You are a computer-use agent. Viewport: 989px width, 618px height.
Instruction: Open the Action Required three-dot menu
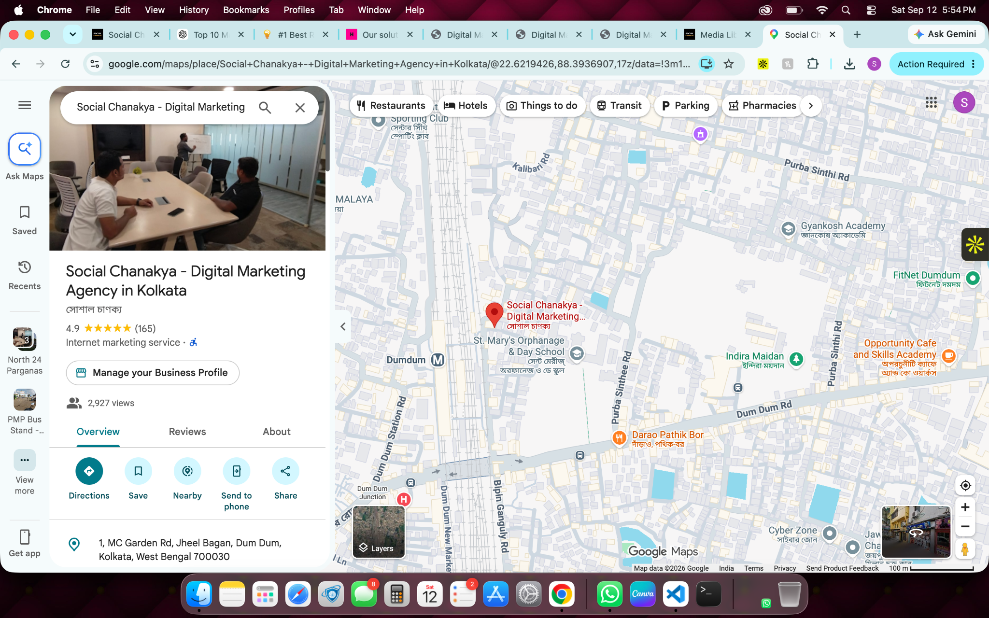pos(974,64)
